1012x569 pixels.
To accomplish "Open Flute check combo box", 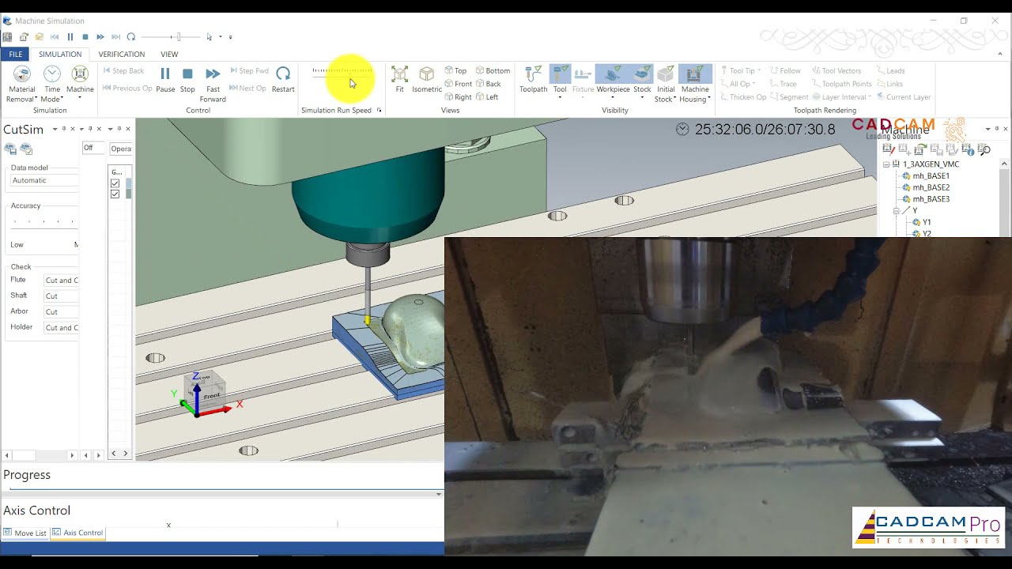I will [61, 281].
